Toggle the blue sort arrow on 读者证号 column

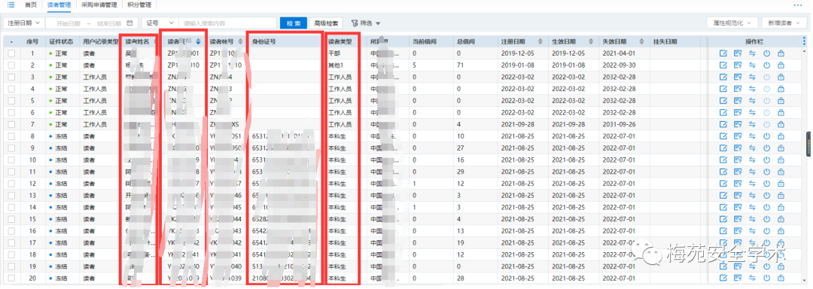tap(199, 41)
